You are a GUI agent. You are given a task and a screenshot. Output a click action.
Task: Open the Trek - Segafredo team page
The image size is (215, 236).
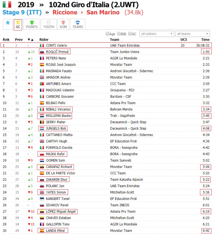point(122,116)
